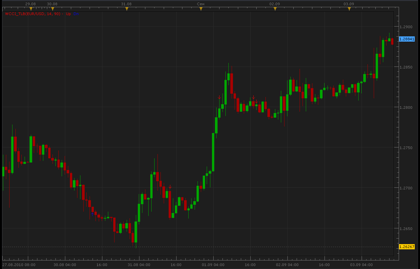Click the red Up signal label

coord(68,14)
